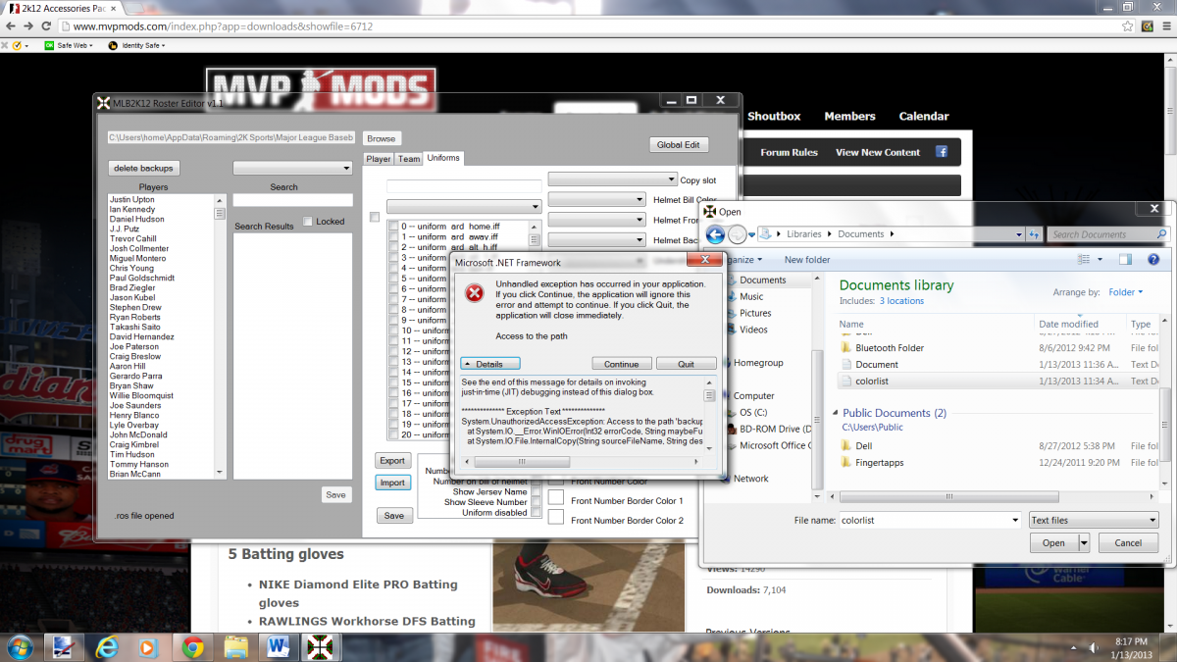The width and height of the screenshot is (1177, 662).
Task: Check the uniform 0 ard home.iff box
Action: [x=393, y=227]
